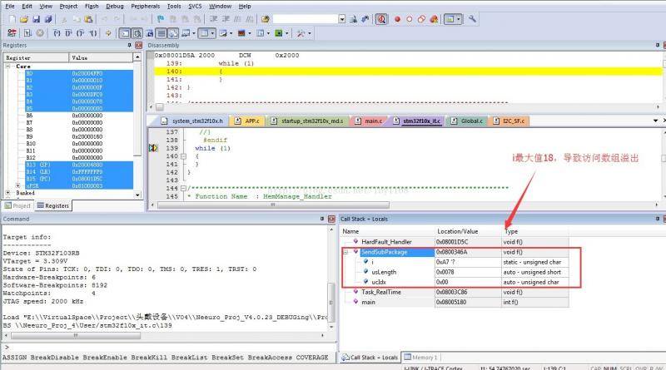Click the Start/Stop Debug Session magnifier icon
Image resolution: width=666 pixels, height=370 pixels.
coord(381,18)
